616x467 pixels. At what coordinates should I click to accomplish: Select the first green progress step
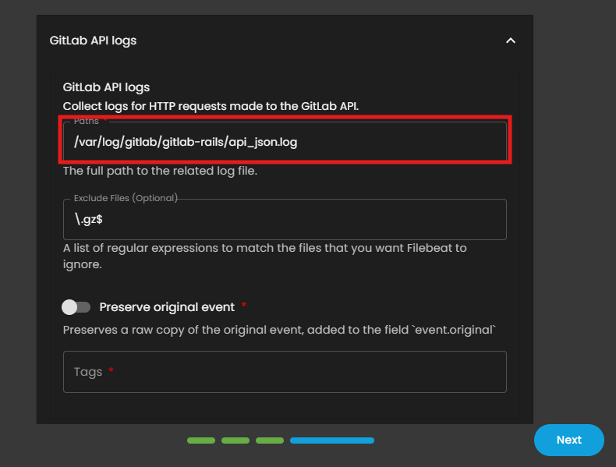pos(201,440)
